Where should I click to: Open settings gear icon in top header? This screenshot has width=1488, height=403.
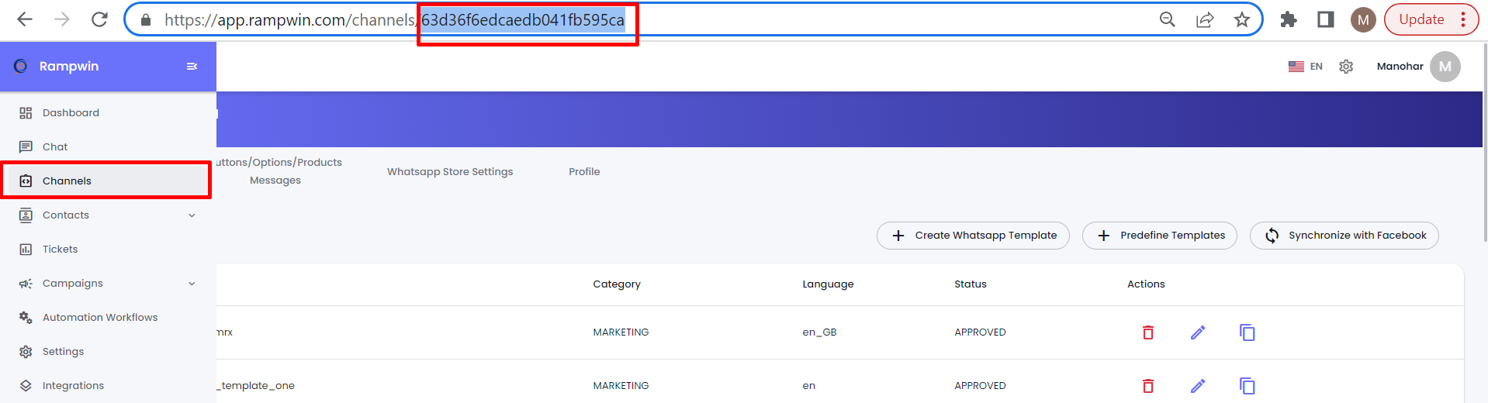(1346, 67)
